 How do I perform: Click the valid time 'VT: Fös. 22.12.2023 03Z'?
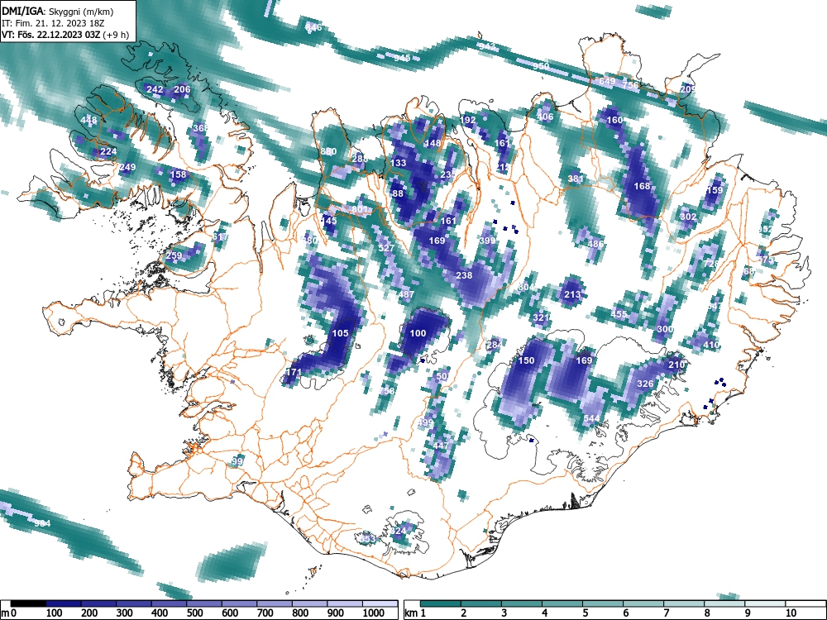tap(53, 35)
